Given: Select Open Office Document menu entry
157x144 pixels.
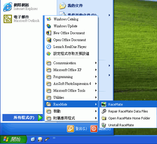Looking at the screenshot, I should [71, 40].
